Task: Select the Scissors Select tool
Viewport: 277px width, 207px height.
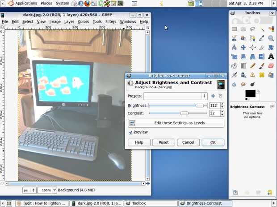Action: [x=234, y=38]
